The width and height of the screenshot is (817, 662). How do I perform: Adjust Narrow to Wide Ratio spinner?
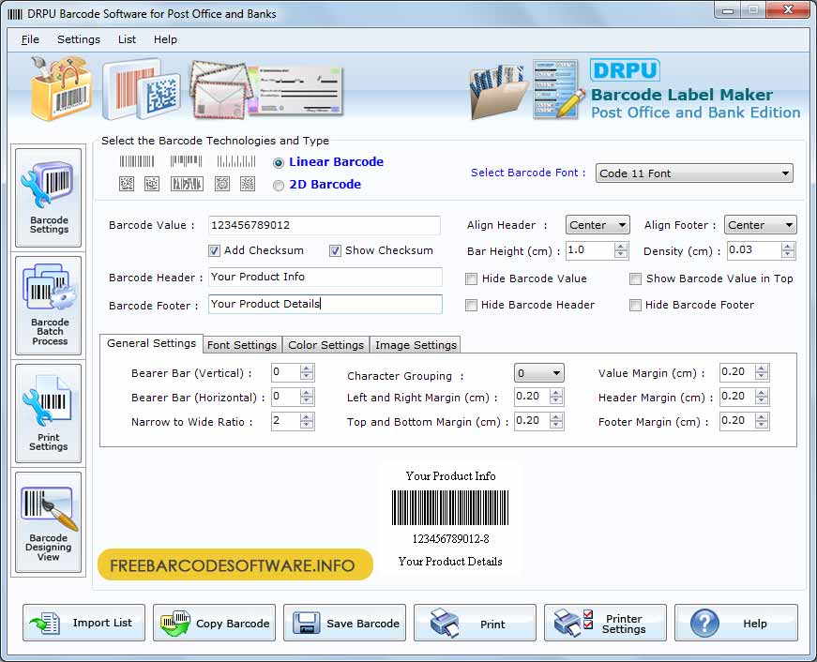click(307, 421)
